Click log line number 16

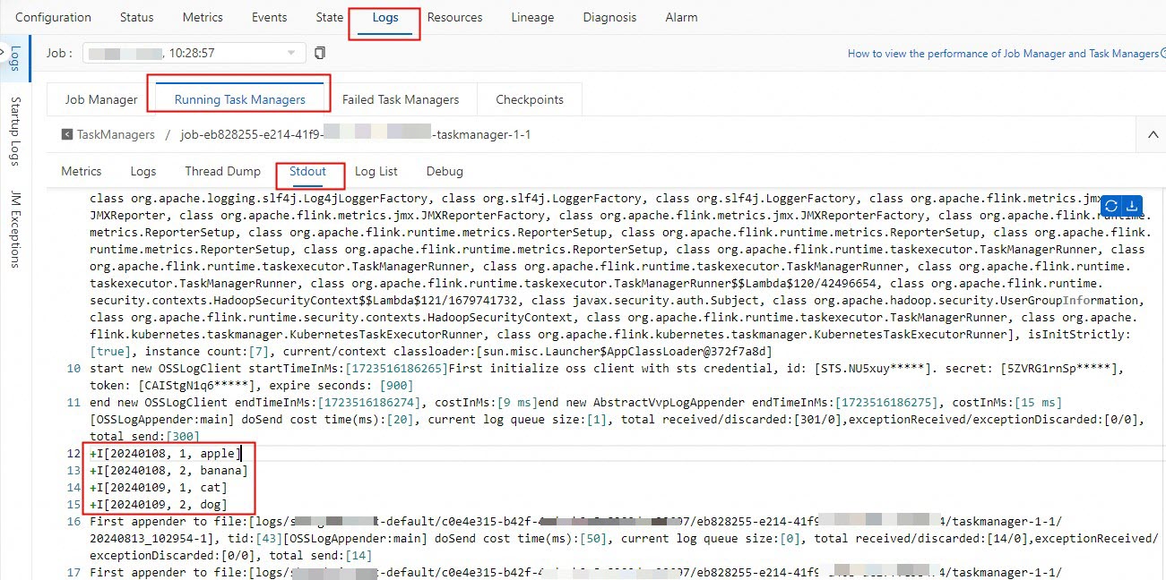click(74, 522)
